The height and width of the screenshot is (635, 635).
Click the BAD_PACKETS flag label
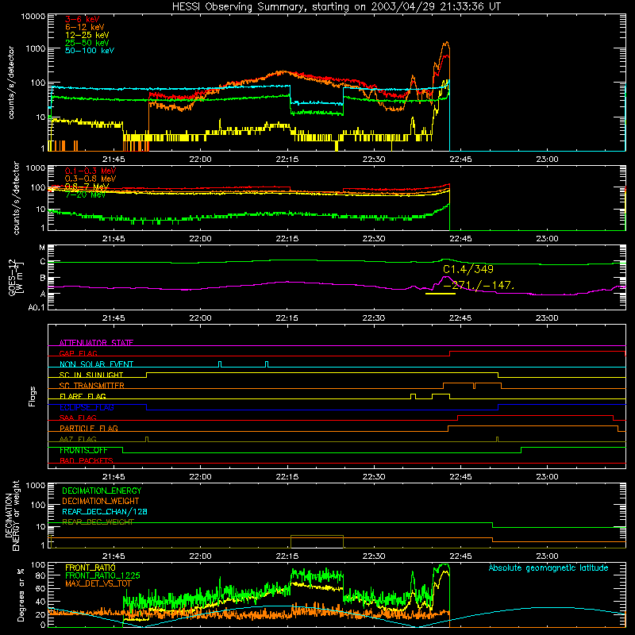(x=87, y=460)
